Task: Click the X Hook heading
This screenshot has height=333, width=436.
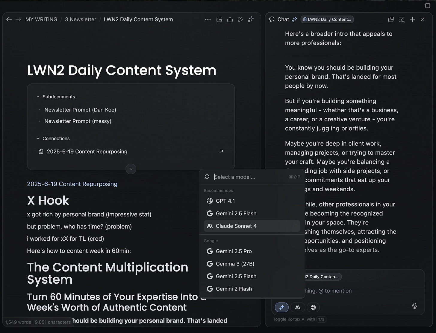Action: coord(48,200)
